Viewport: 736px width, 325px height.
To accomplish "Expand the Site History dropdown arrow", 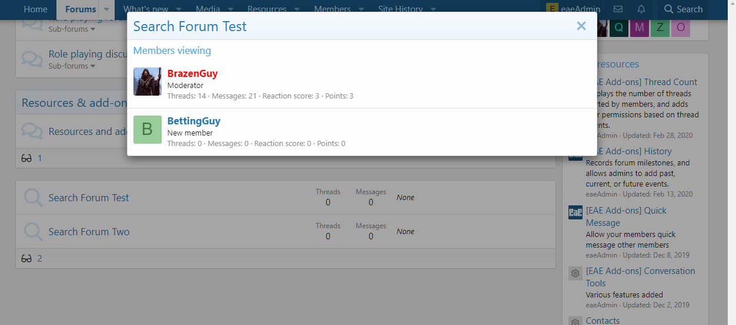I will point(433,9).
